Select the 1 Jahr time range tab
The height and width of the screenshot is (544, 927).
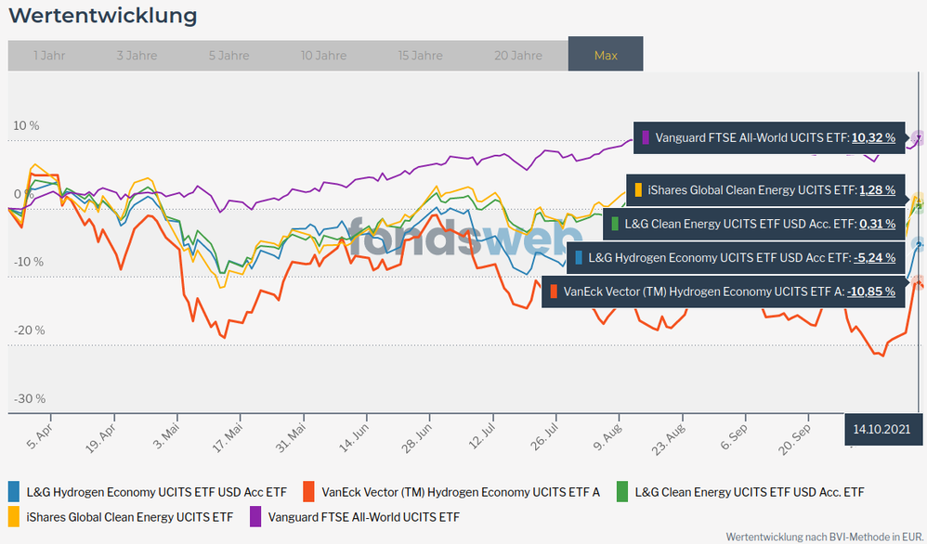pyautogui.click(x=49, y=56)
